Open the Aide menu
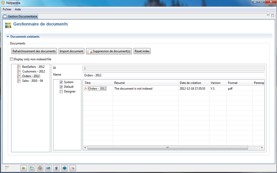 [18, 9]
